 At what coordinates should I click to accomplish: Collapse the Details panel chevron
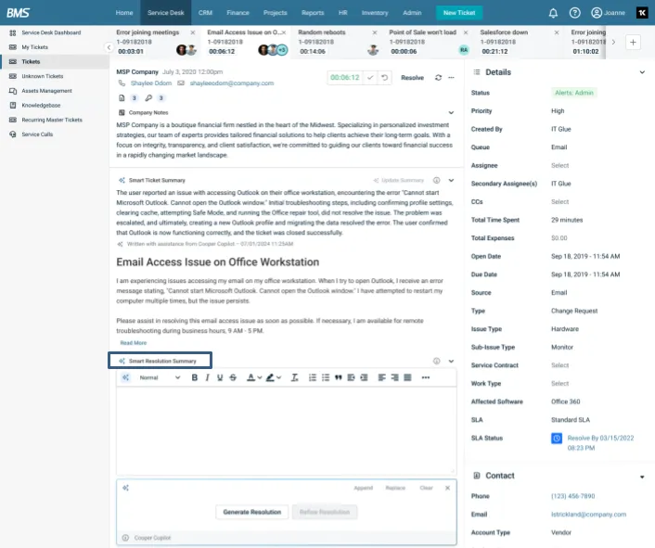[642, 71]
